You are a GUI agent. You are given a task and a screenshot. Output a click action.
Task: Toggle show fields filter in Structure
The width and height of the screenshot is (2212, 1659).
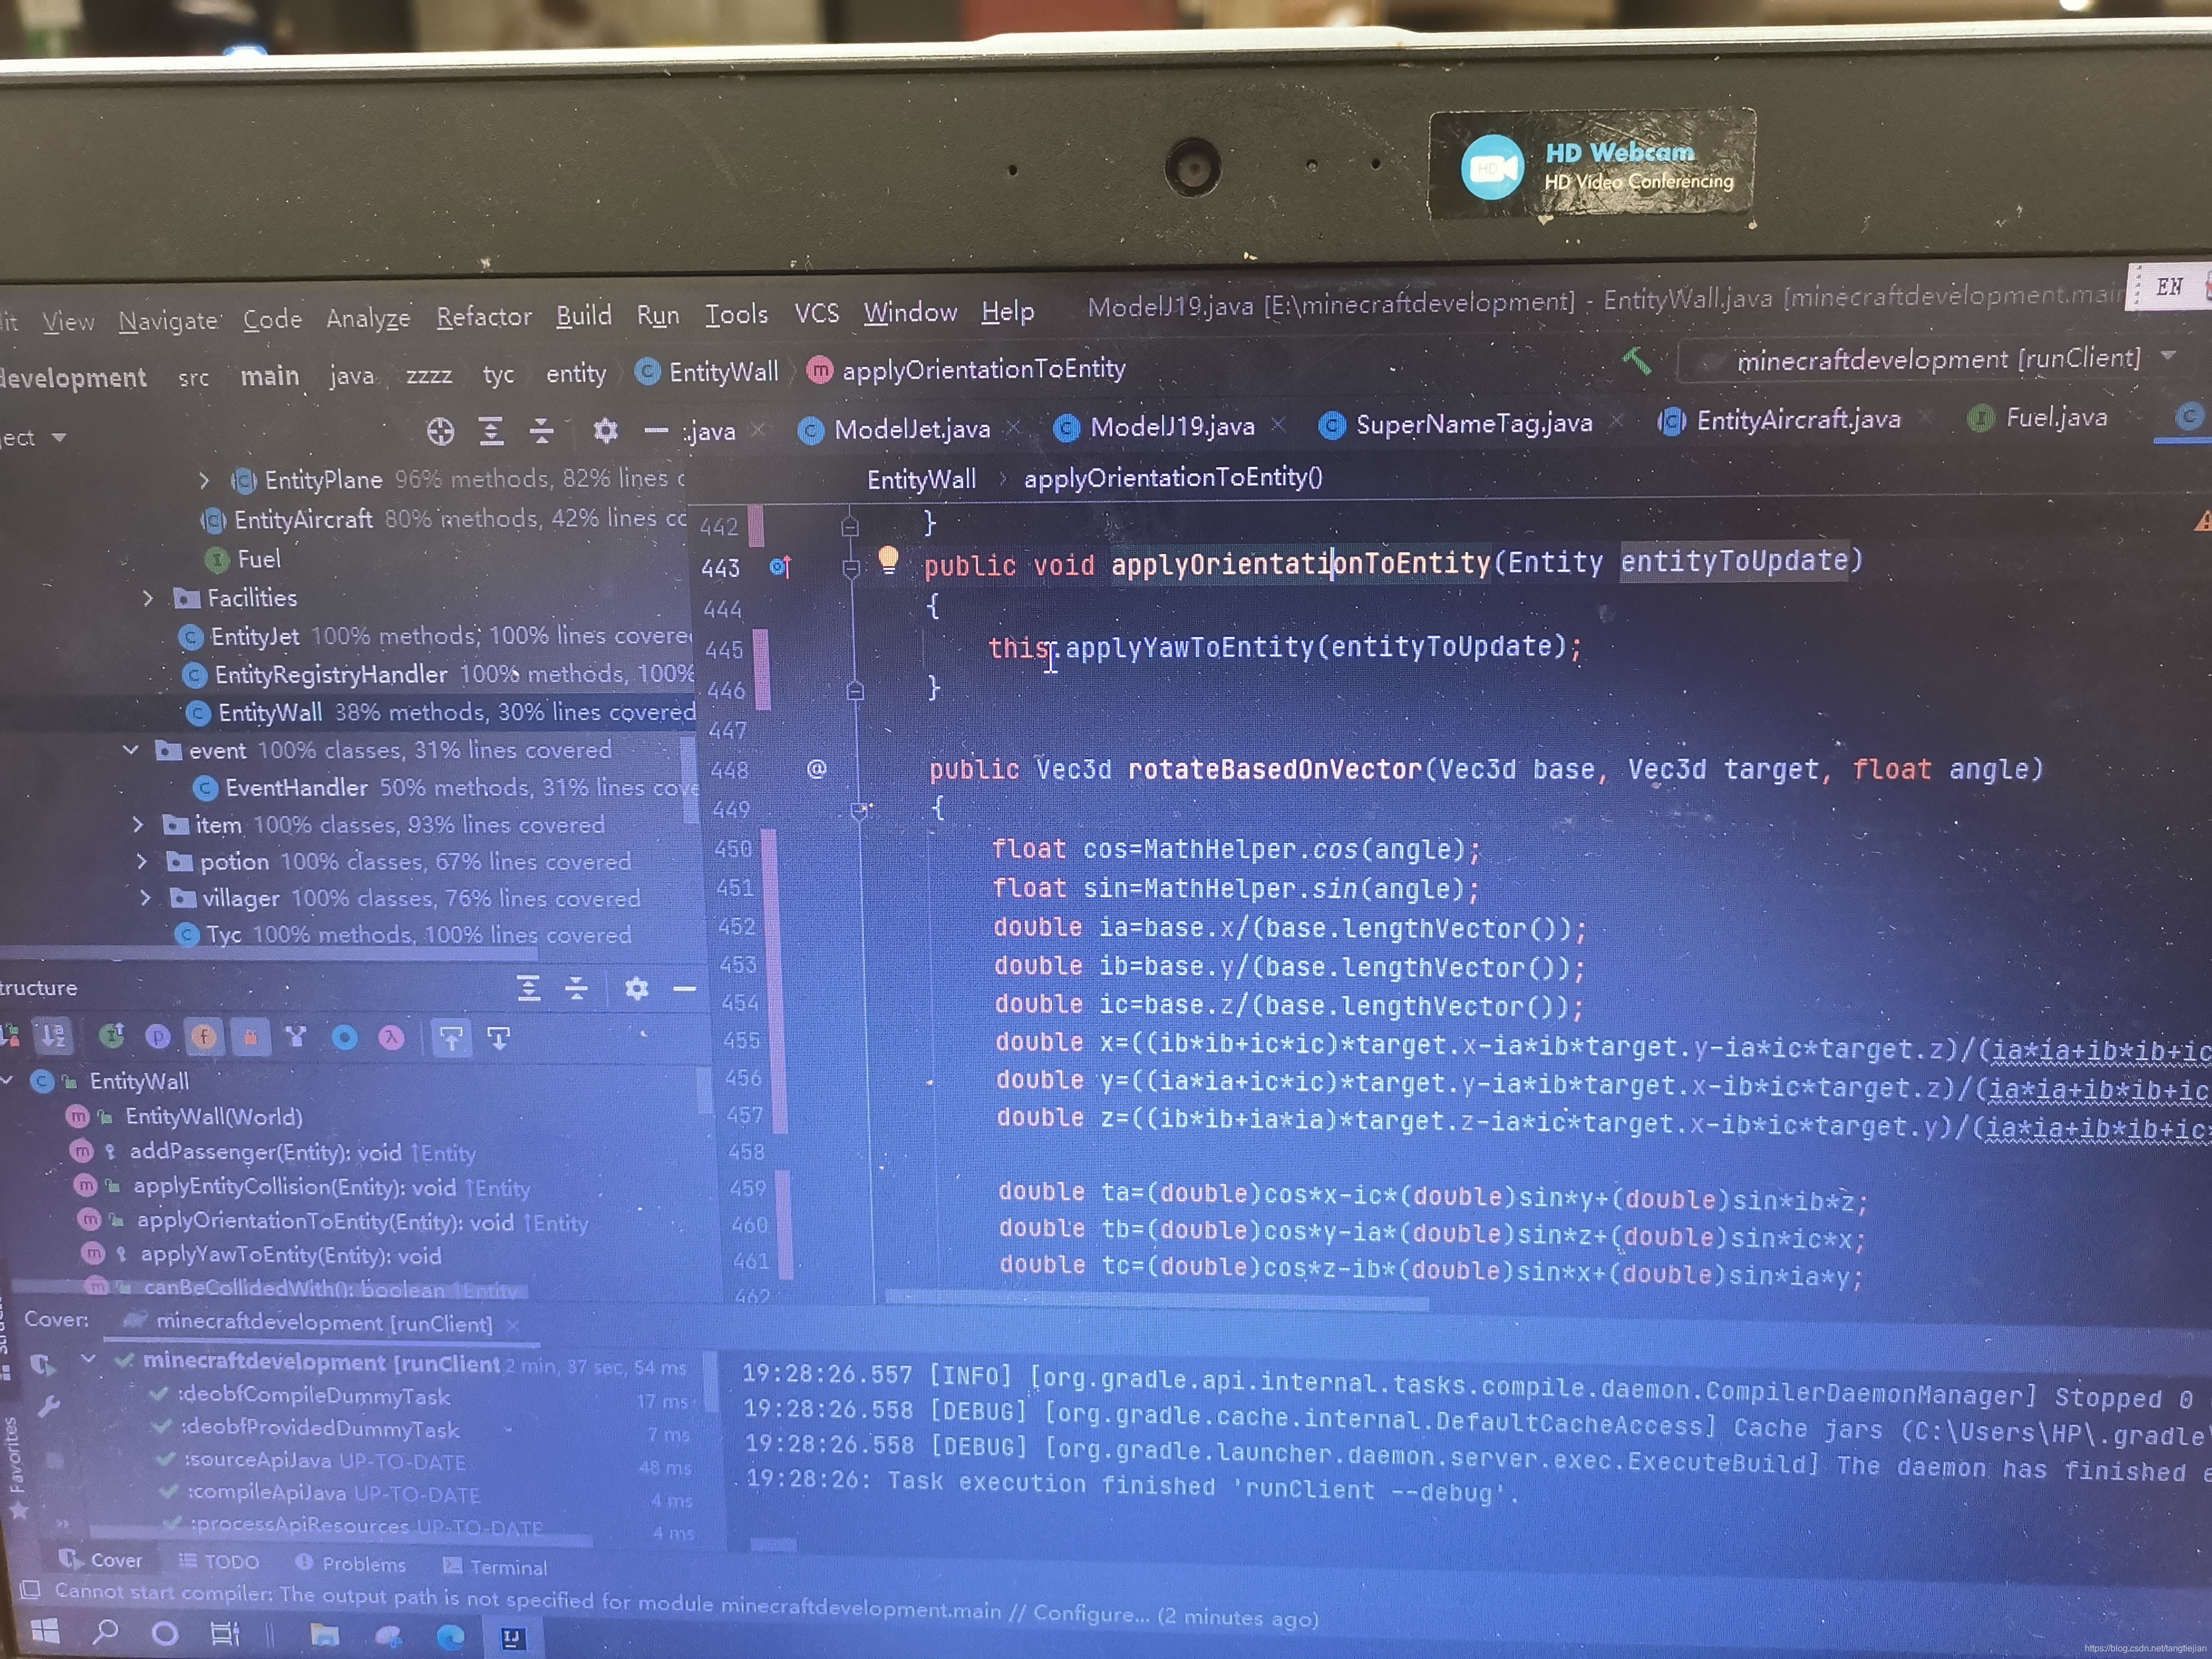click(x=204, y=1037)
